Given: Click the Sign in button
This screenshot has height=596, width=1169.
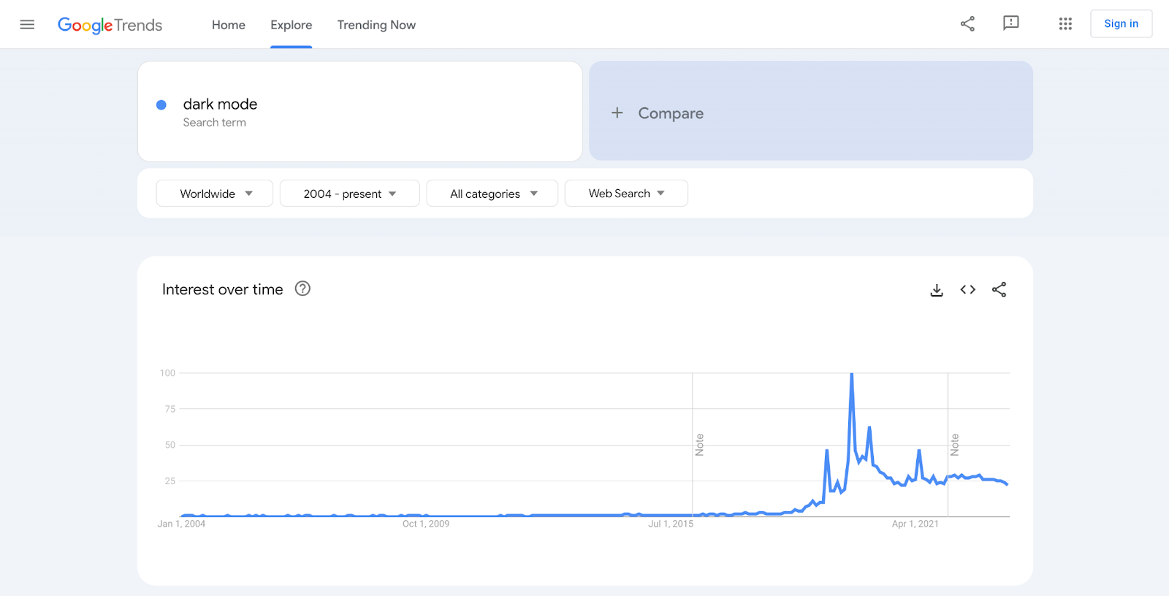Looking at the screenshot, I should coord(1121,23).
